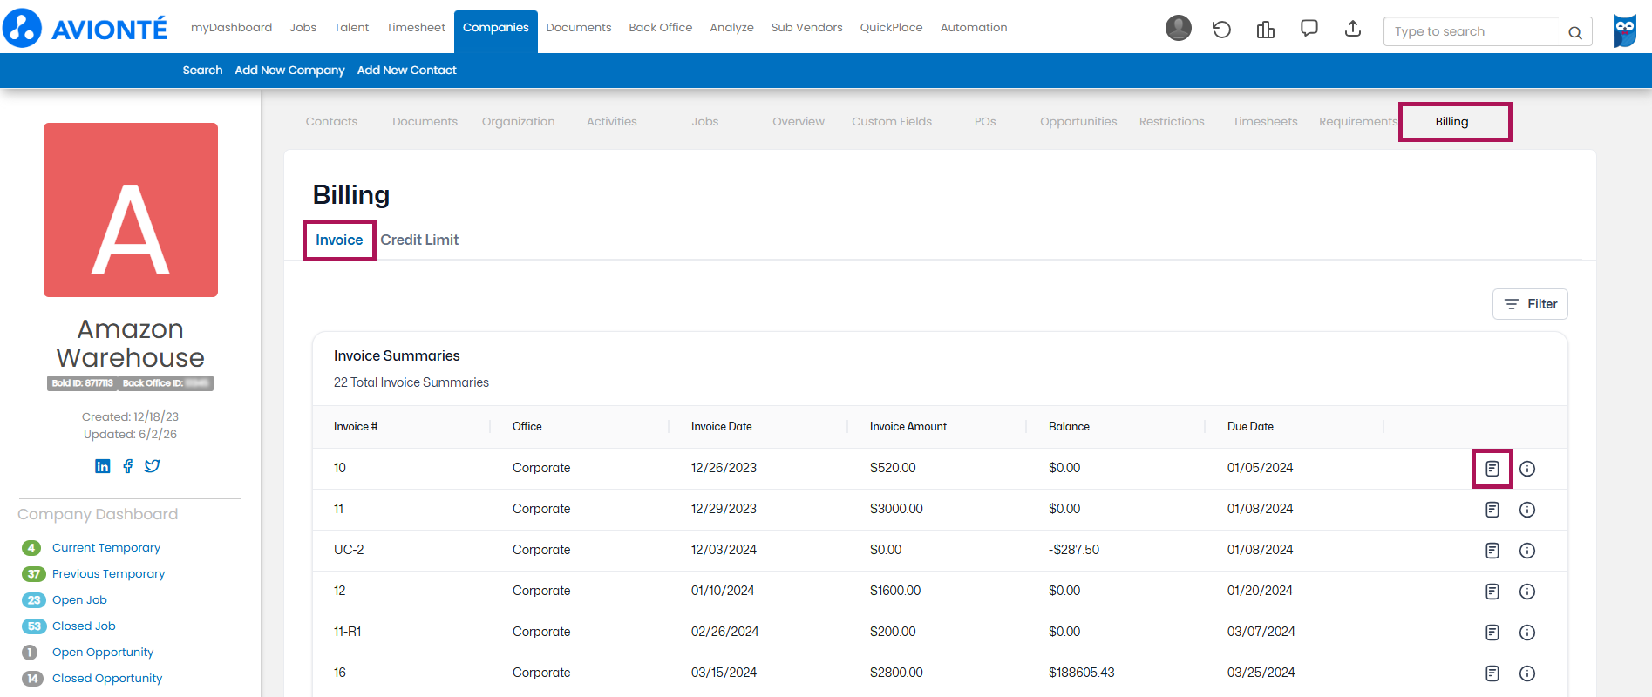This screenshot has height=697, width=1652.
Task: Click Add New Company link
Action: click(289, 71)
